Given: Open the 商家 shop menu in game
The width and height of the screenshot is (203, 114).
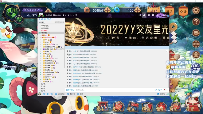Looking at the screenshot, I should tap(175, 107).
